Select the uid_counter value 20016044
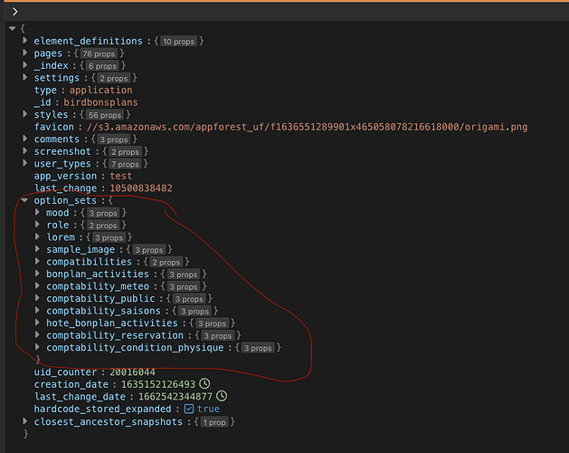The image size is (569, 453). [x=132, y=372]
